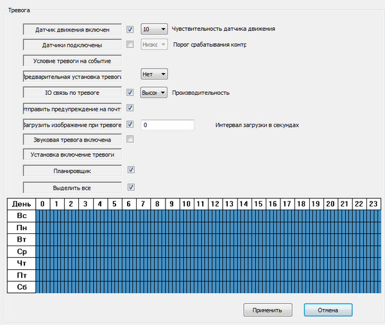Toggle the motion sensor enabled checkbox
This screenshot has height=325, width=385.
[x=130, y=29]
